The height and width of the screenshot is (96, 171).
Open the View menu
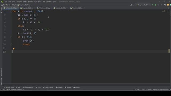click(x=14, y=2)
